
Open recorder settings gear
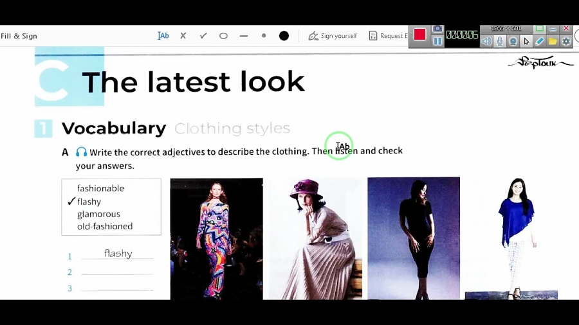click(x=566, y=41)
